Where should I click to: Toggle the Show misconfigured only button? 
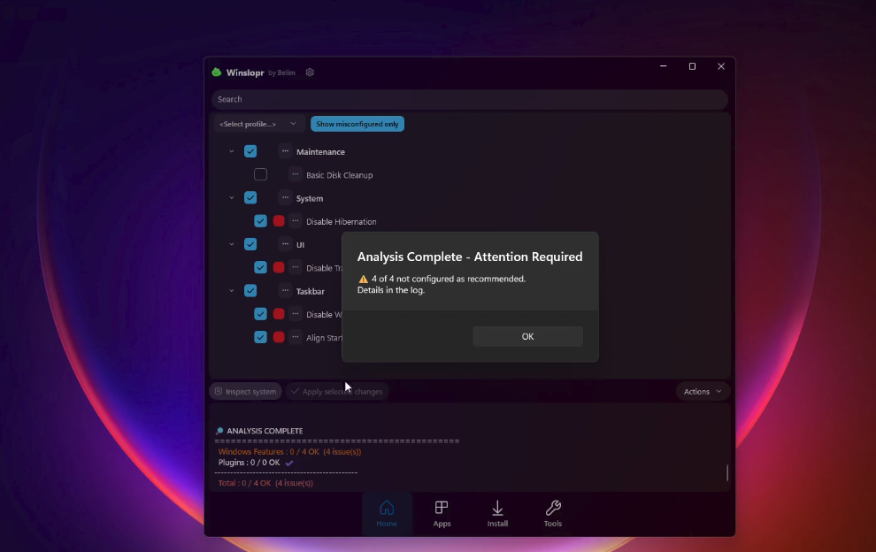pos(357,124)
